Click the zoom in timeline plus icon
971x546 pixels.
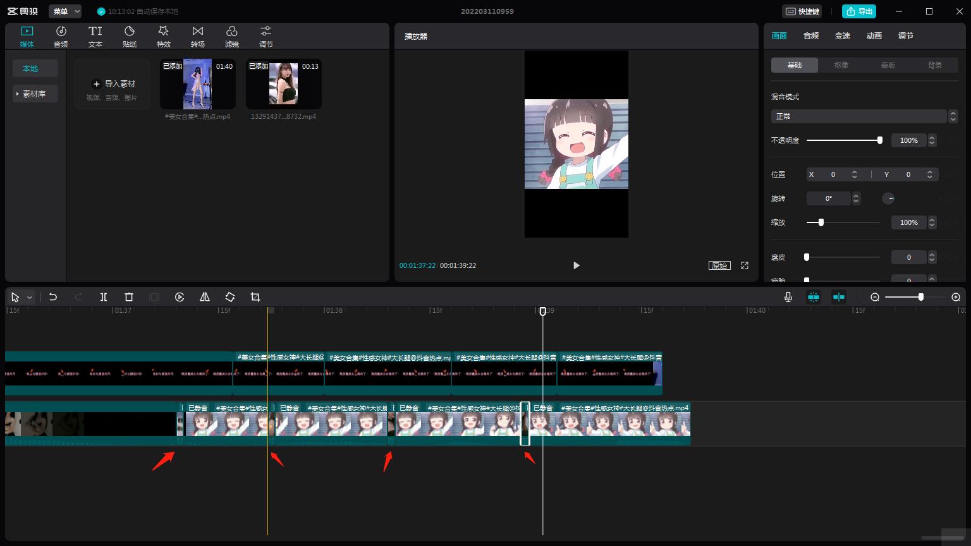coord(956,297)
